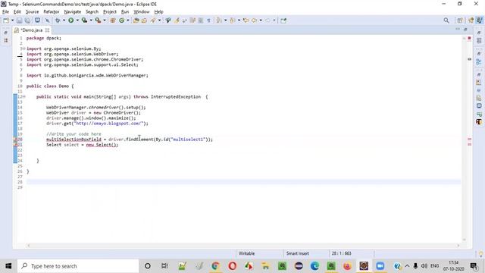Click the New file toolbar icon
Viewport: 485px width, 273px height.
tap(6, 20)
